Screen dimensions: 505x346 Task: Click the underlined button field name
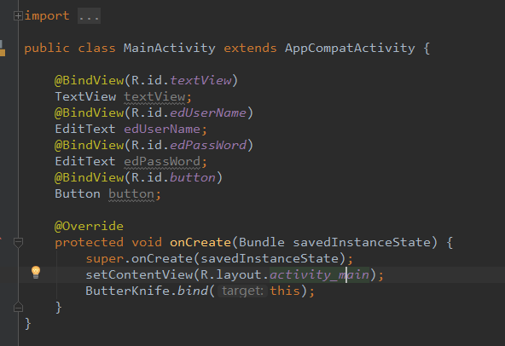[x=131, y=194]
